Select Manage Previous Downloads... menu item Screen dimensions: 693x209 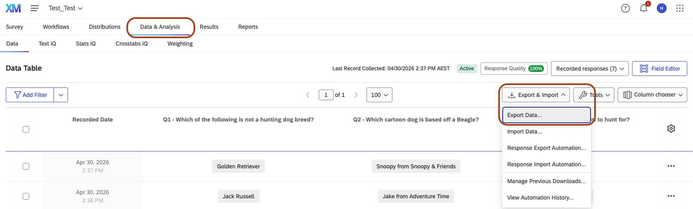click(x=546, y=181)
